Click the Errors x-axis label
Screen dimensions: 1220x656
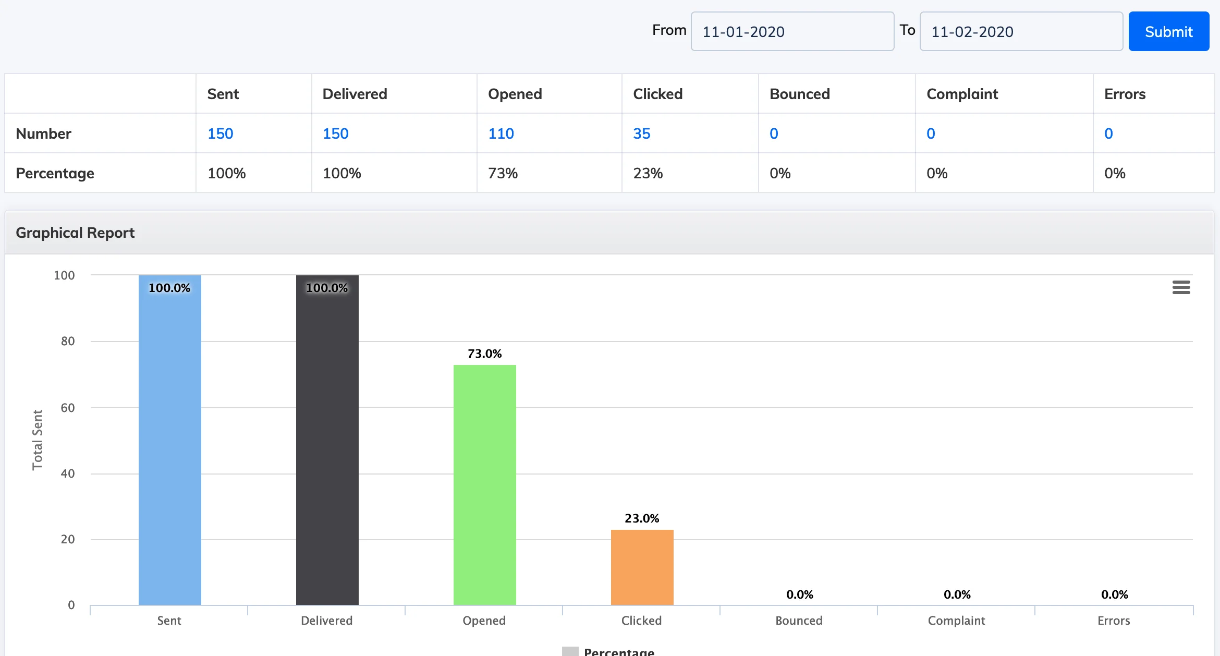pyautogui.click(x=1114, y=621)
